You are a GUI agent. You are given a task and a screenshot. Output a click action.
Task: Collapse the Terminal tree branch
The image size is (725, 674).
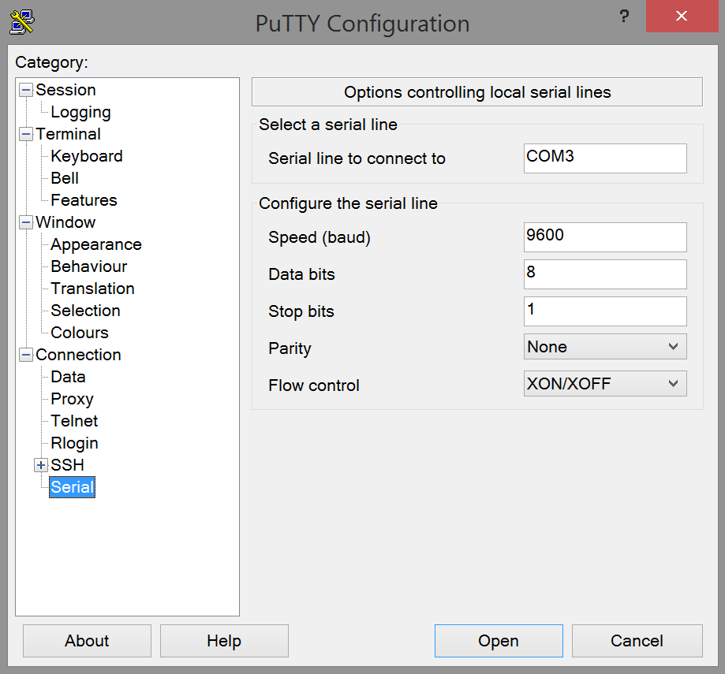26,134
